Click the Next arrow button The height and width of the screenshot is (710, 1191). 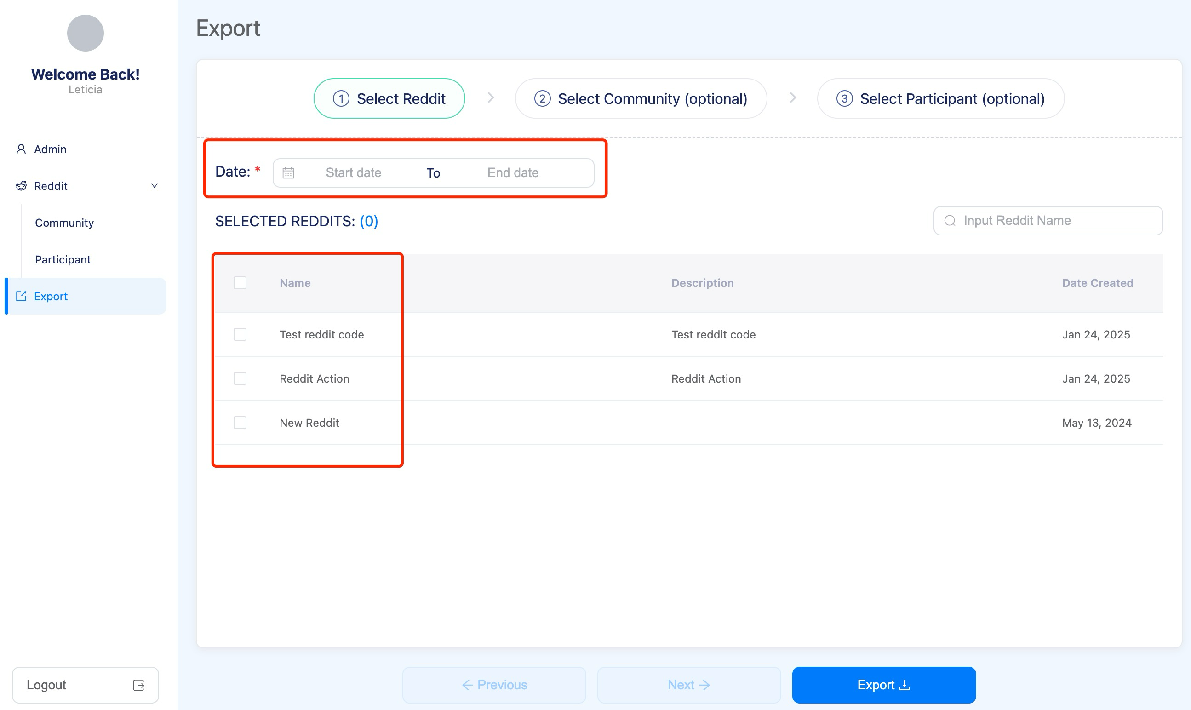[x=688, y=685]
